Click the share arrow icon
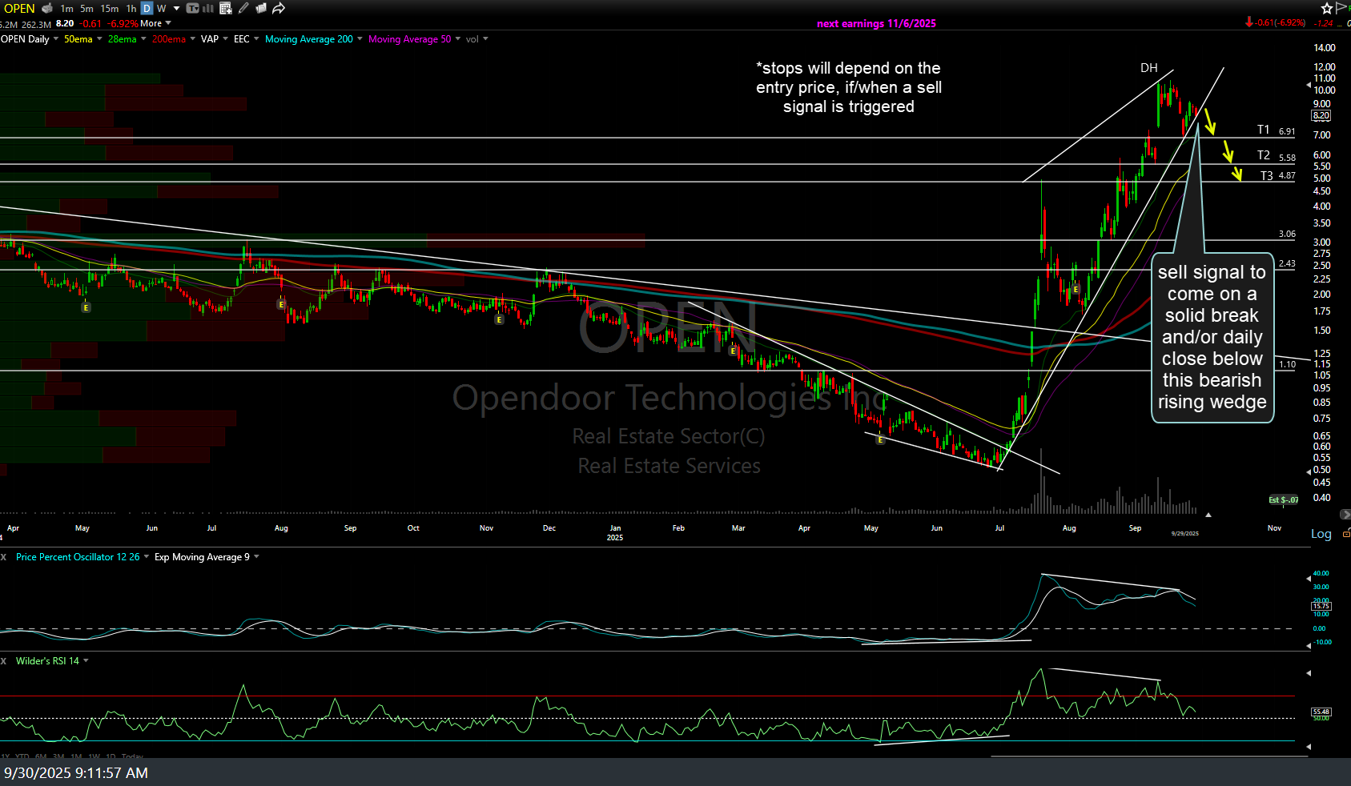This screenshot has height=786, width=1351. pyautogui.click(x=279, y=8)
